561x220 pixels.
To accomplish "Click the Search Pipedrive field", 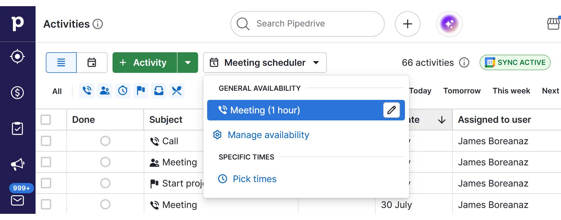I will pos(307,24).
